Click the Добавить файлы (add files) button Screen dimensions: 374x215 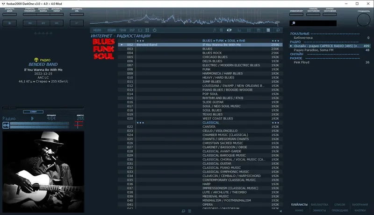43,14
